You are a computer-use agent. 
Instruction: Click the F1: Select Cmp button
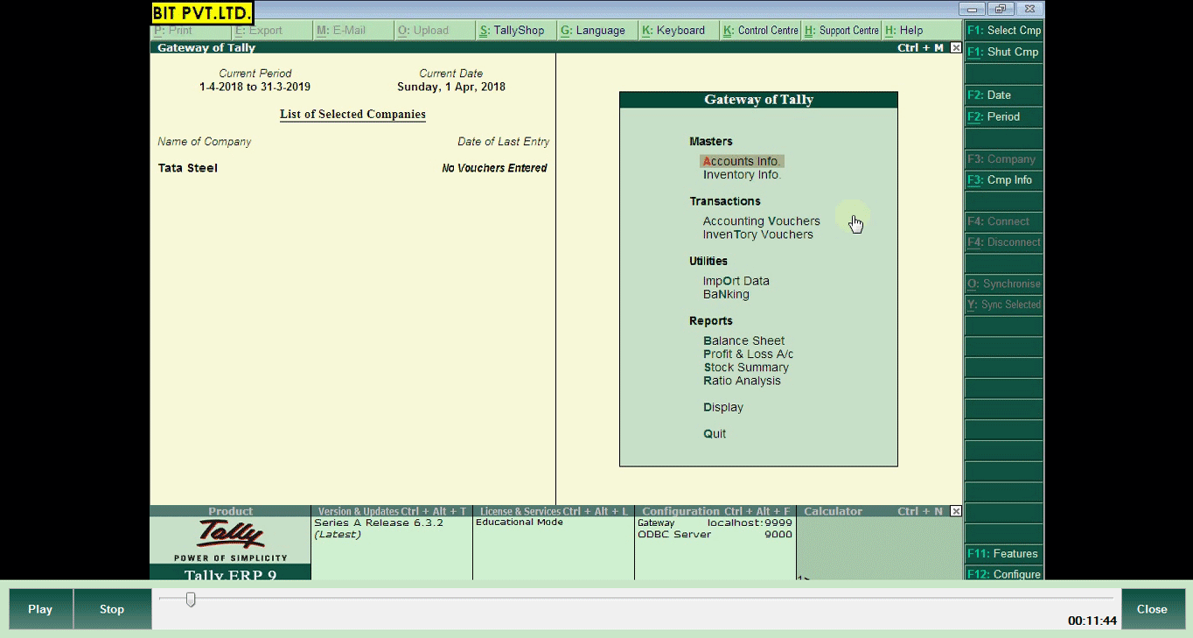pos(1003,31)
